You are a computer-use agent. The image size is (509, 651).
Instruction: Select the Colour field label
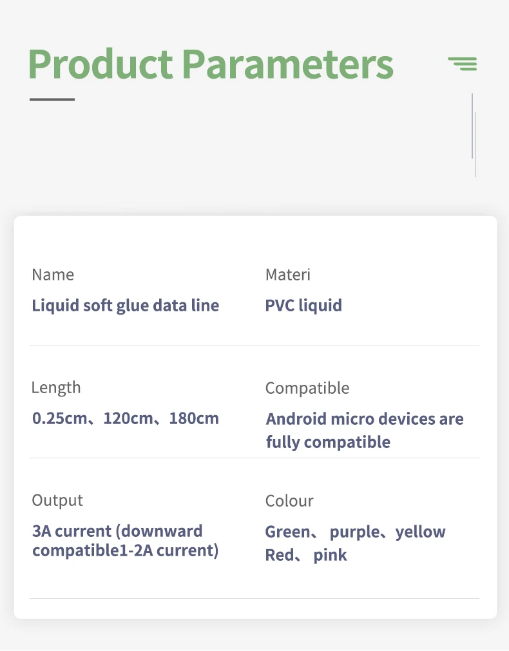coord(289,501)
